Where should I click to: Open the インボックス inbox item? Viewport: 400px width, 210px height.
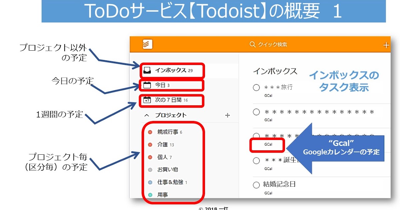pos(171,70)
